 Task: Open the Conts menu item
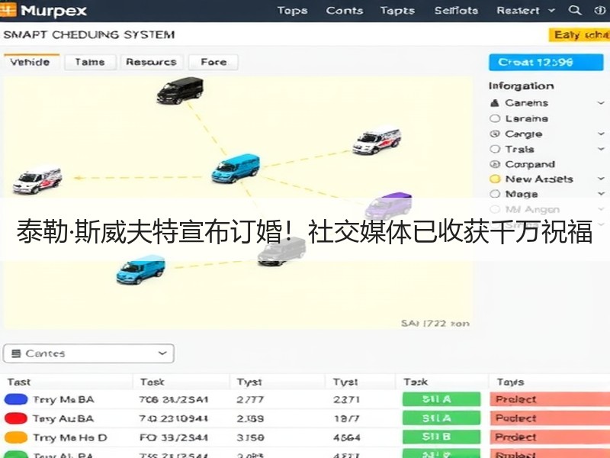tap(345, 11)
